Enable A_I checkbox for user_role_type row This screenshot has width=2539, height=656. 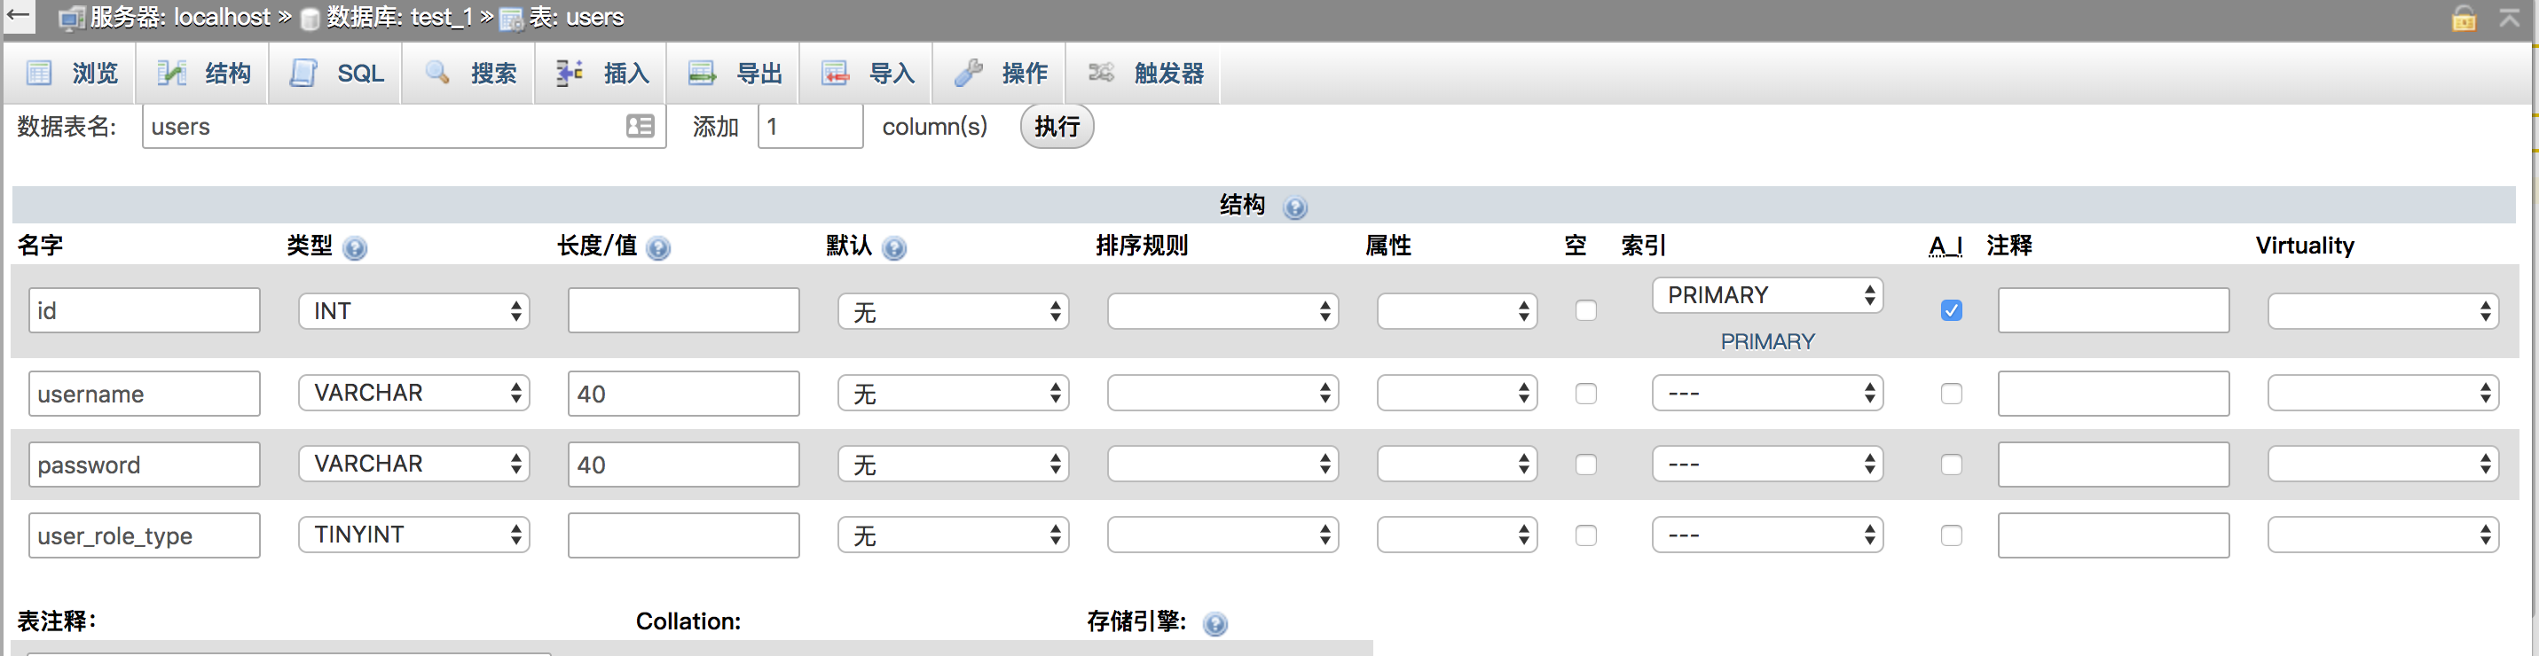tap(1951, 535)
